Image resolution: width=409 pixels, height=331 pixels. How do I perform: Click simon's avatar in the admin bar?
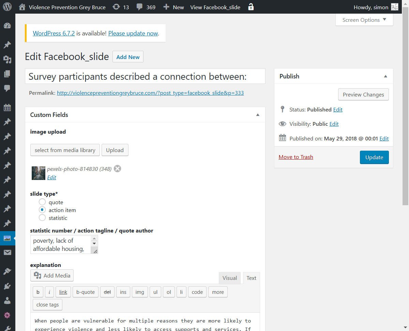(395, 7)
